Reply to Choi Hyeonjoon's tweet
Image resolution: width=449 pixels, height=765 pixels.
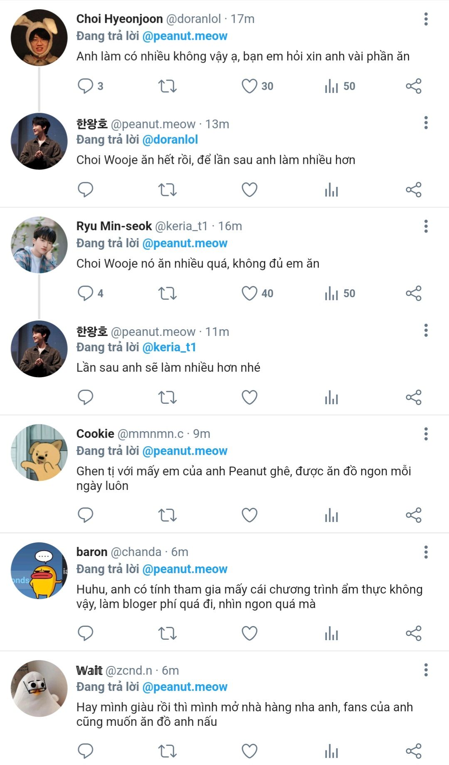pyautogui.click(x=85, y=86)
